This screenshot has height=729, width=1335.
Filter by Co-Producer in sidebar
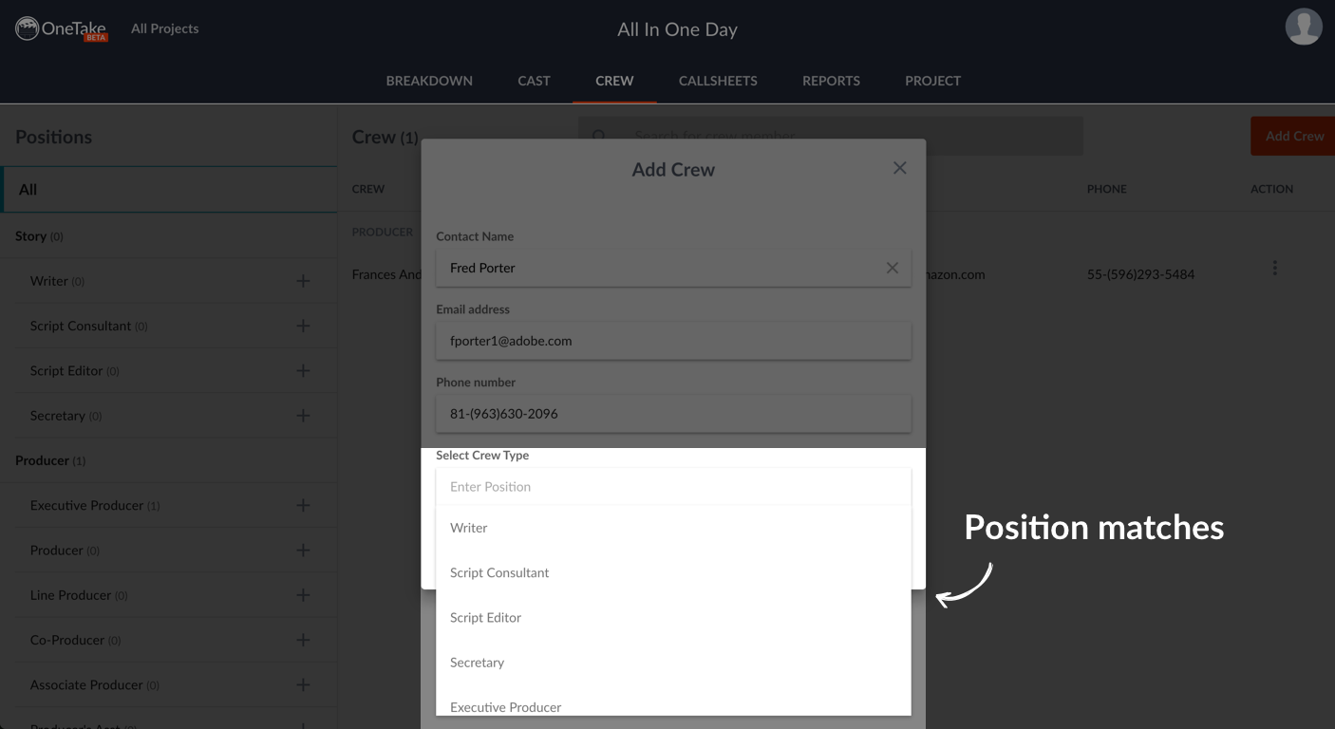point(76,640)
